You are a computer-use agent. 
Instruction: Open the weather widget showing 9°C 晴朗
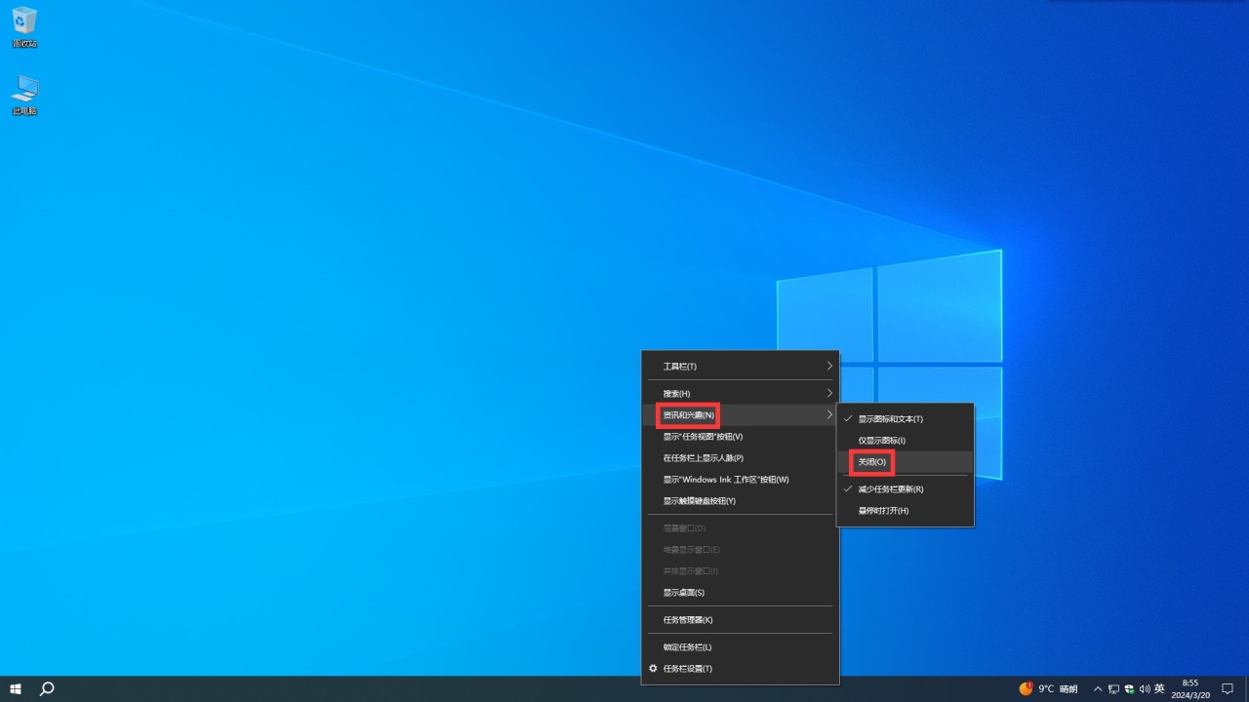point(1049,688)
